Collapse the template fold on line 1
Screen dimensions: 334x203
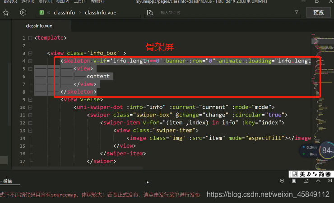(x=30, y=38)
